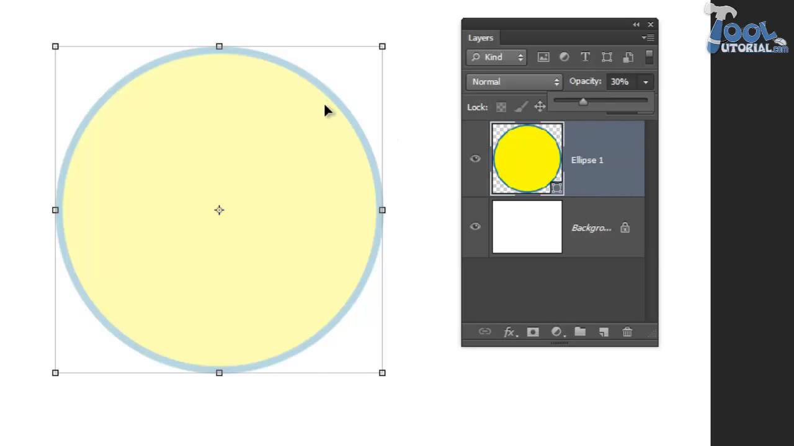Click the Opacity label text
The height and width of the screenshot is (446, 794).
point(586,81)
